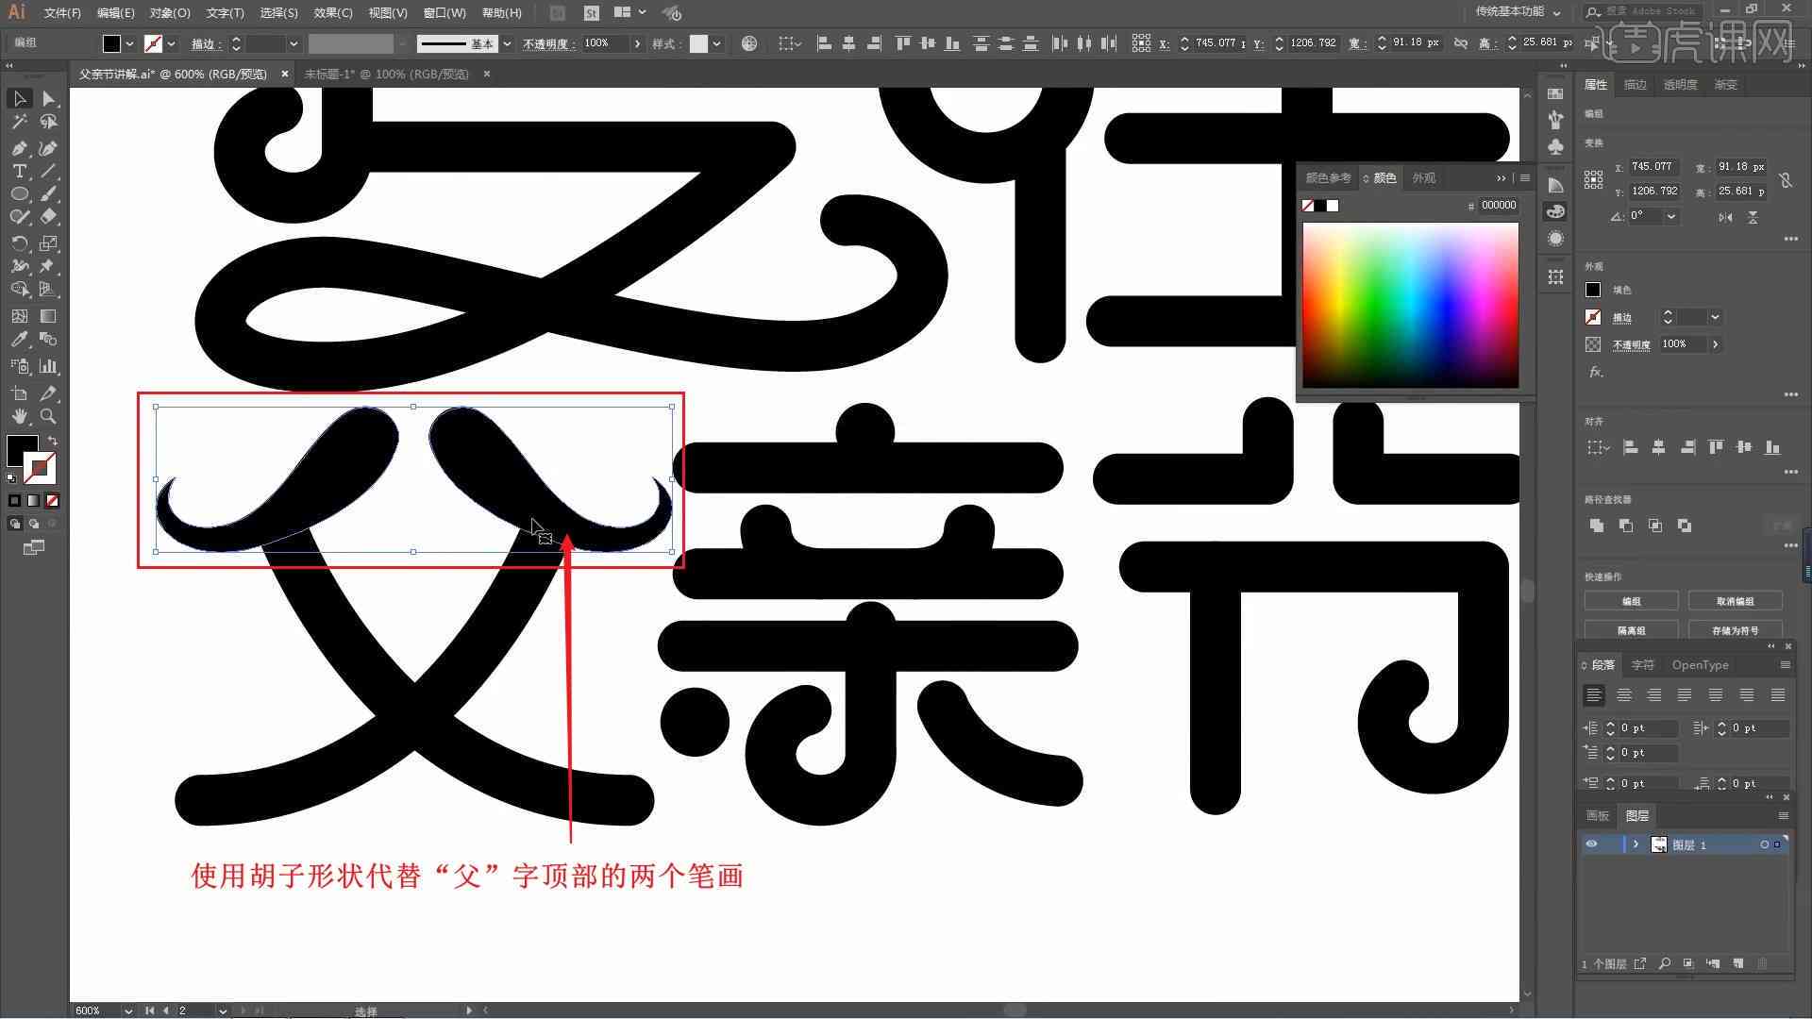Select the Type tool
Viewport: 1812px width, 1019px height.
(x=17, y=172)
